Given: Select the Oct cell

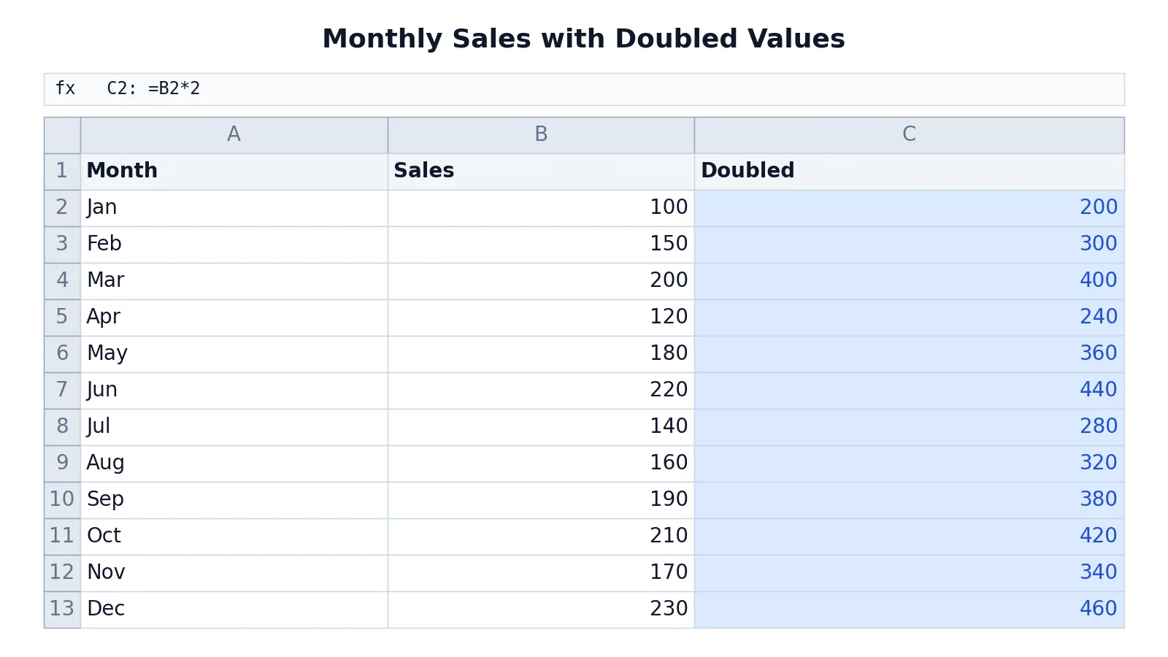Looking at the screenshot, I should [x=234, y=537].
